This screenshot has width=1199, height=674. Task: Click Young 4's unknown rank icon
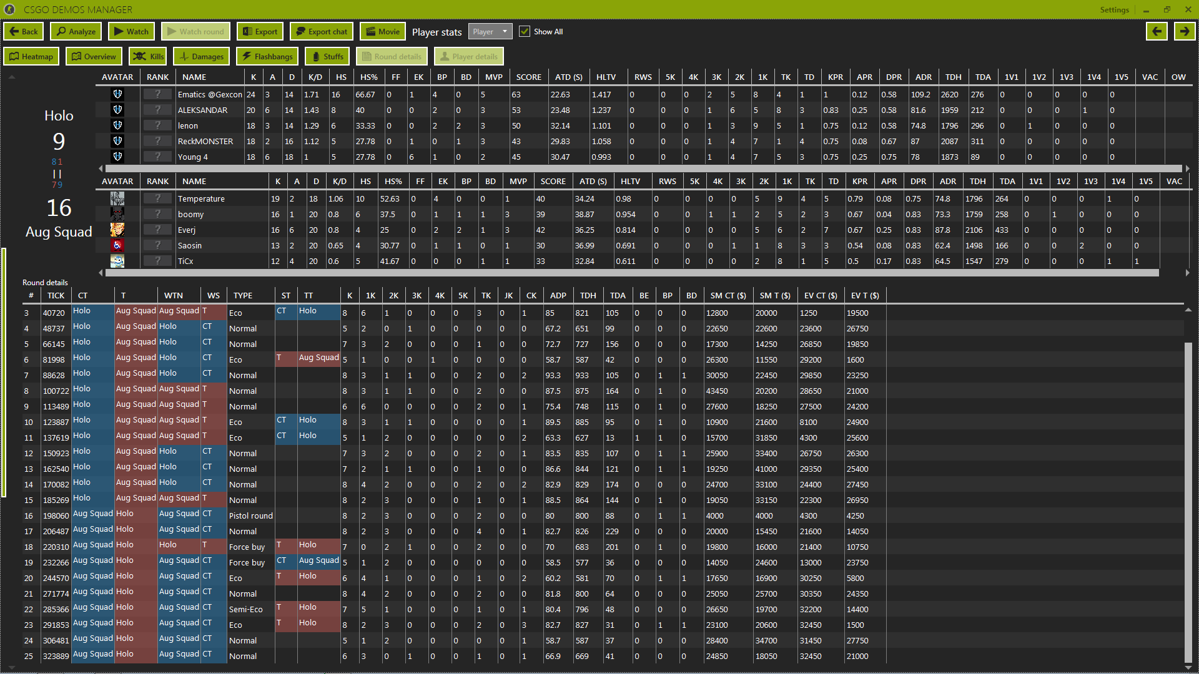(x=157, y=157)
